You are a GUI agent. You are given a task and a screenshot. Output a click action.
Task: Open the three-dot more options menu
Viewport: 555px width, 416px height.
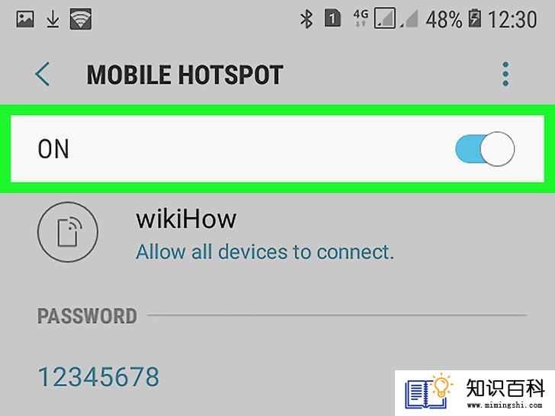coord(505,74)
